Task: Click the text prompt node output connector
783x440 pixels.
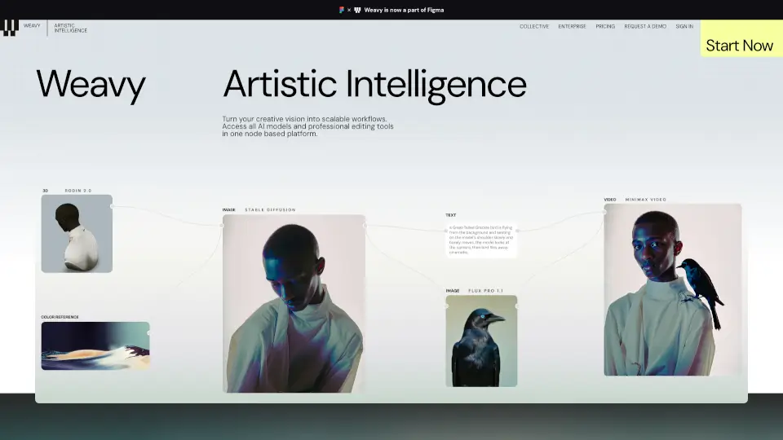Action: point(517,230)
